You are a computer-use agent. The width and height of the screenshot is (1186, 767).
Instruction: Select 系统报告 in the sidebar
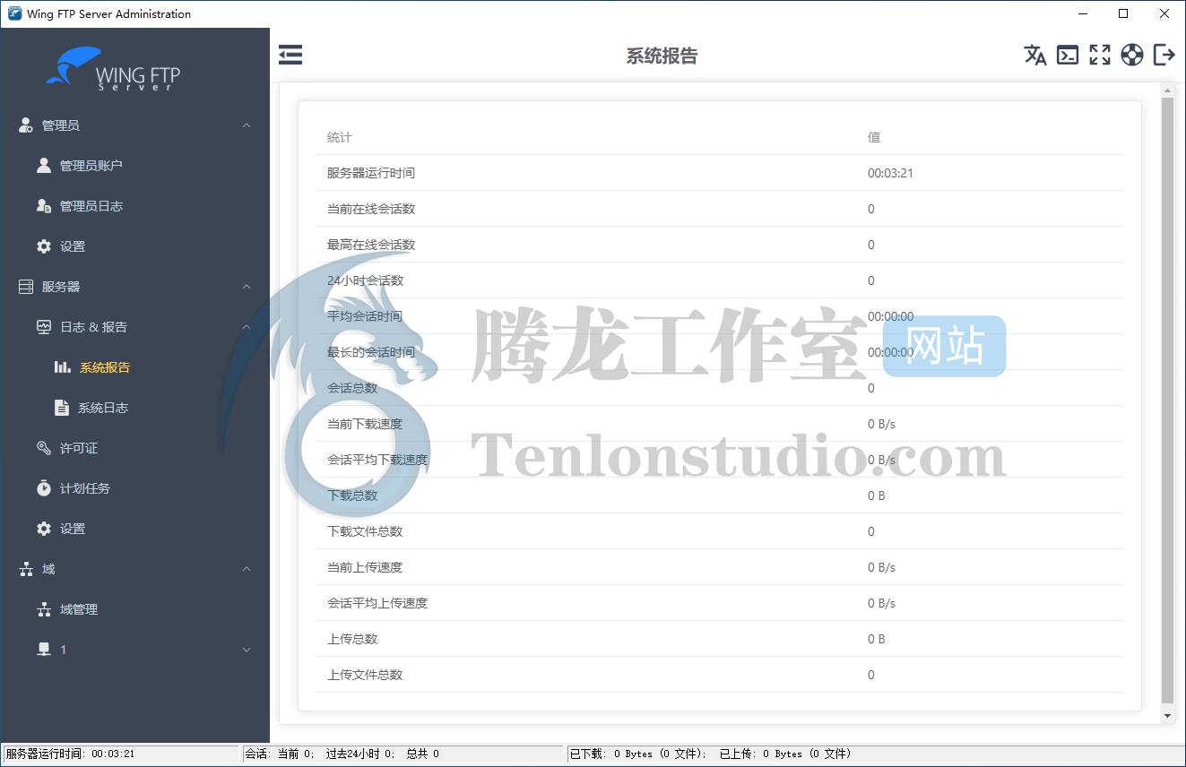[x=104, y=367]
